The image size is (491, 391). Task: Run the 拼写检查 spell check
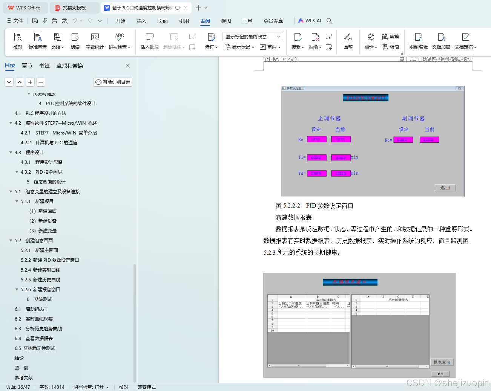click(x=120, y=41)
